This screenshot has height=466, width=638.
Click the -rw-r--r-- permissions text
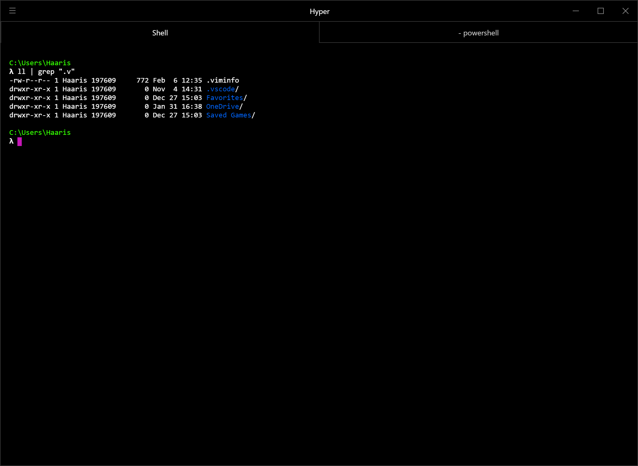point(30,80)
